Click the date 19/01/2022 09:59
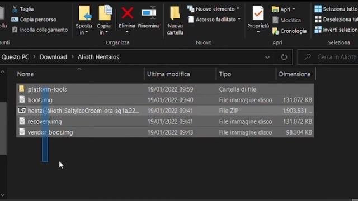 coord(170,89)
